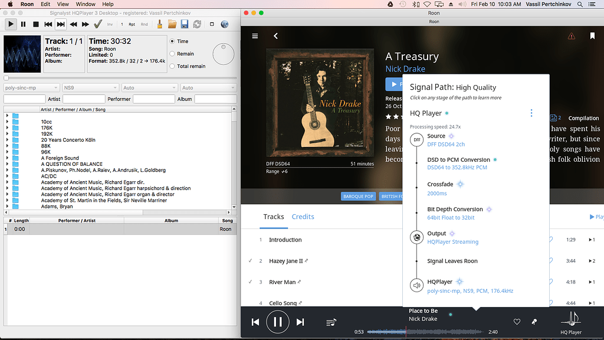This screenshot has width=604, height=340.
Task: Select the Total remain radio button
Action: (x=172, y=66)
